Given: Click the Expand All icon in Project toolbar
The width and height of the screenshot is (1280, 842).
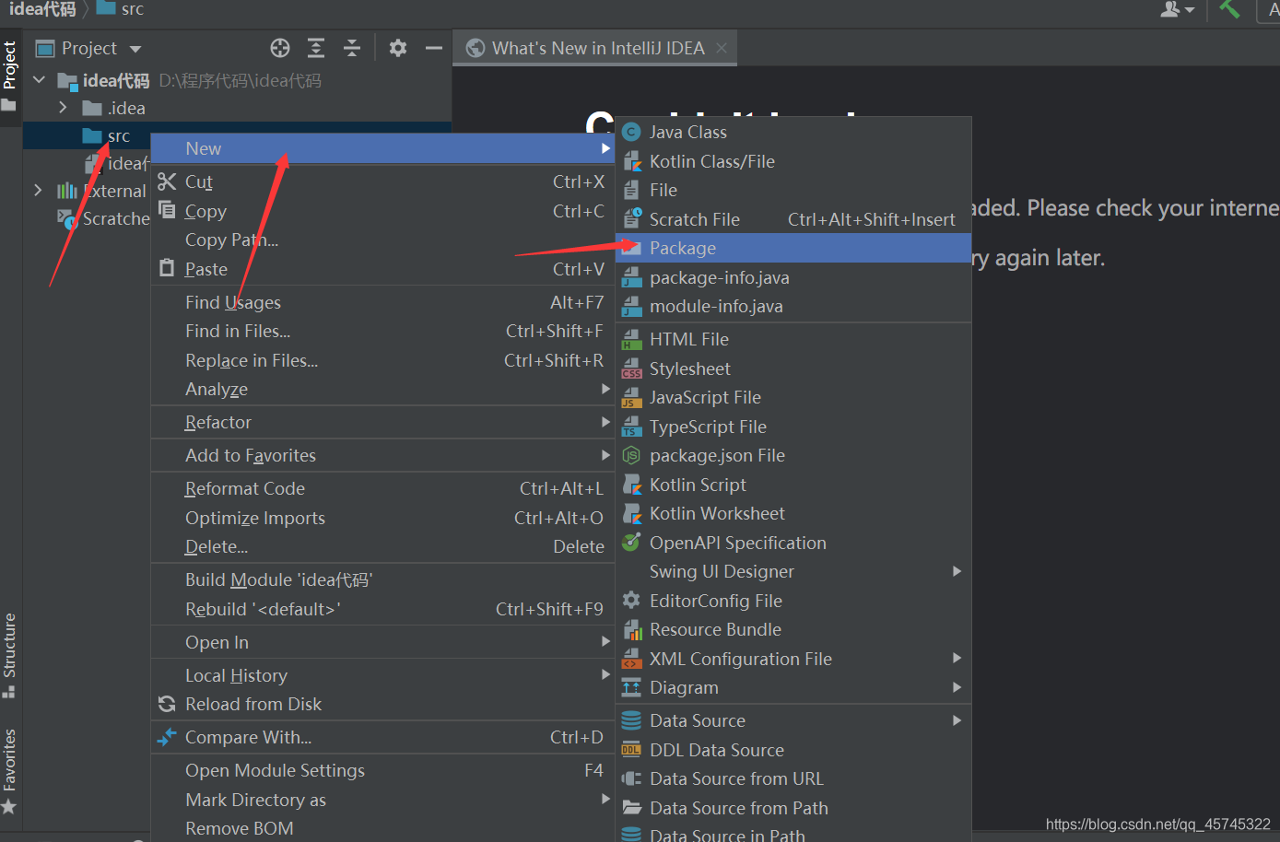Looking at the screenshot, I should [316, 48].
